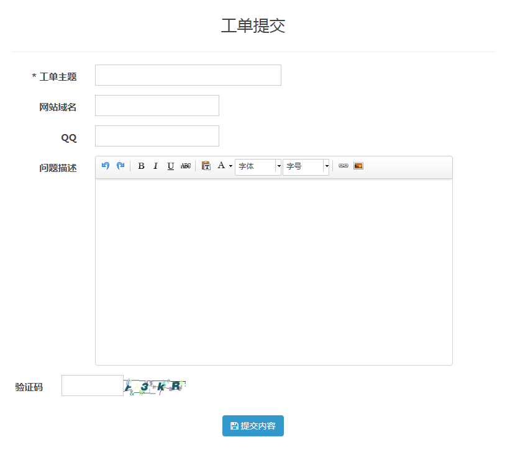Toggle underline formatting in the editor
Viewport: 505px width, 455px height.
point(170,166)
